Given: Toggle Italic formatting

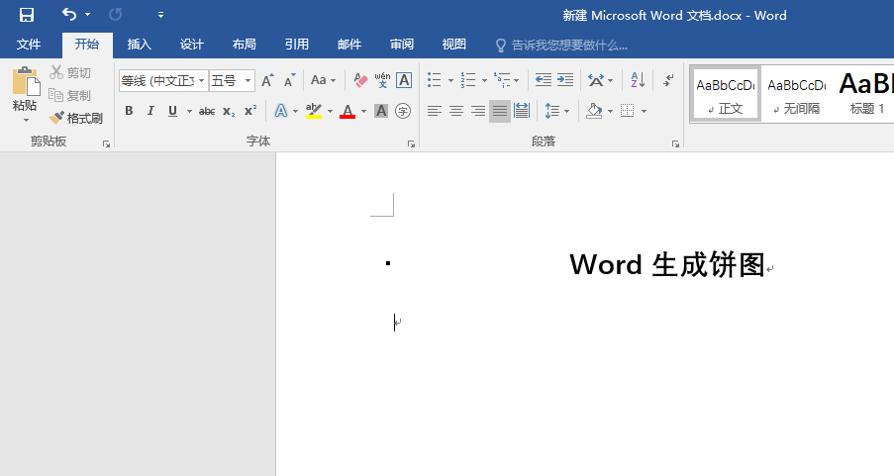Looking at the screenshot, I should coord(150,111).
